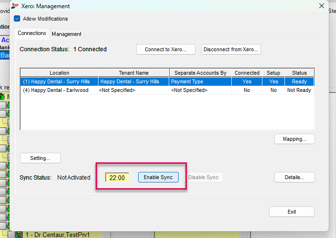Viewport: 336px width, 238px height.
Task: Click the Location column header
Action: pos(59,73)
